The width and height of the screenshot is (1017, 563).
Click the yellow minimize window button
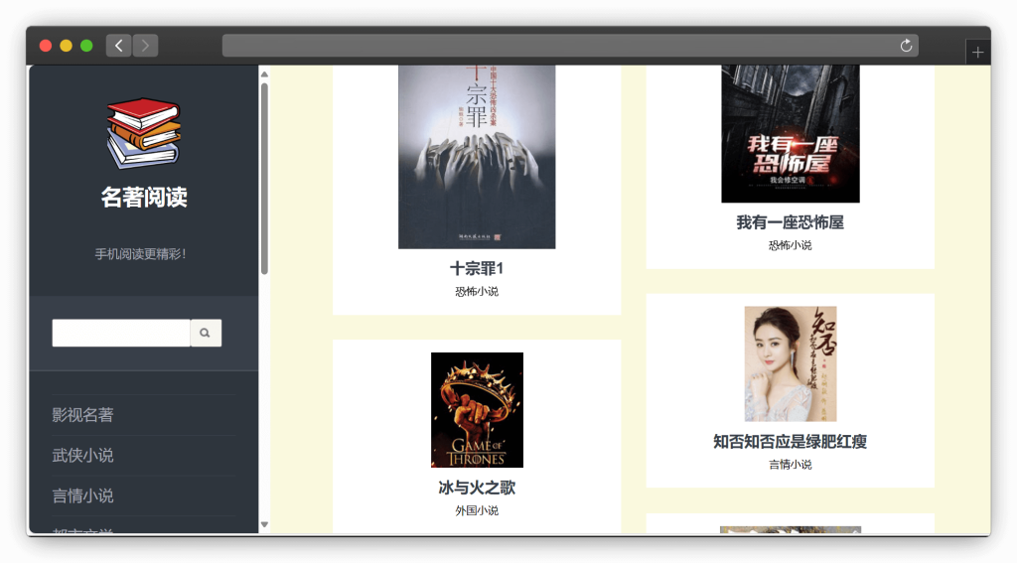[67, 46]
